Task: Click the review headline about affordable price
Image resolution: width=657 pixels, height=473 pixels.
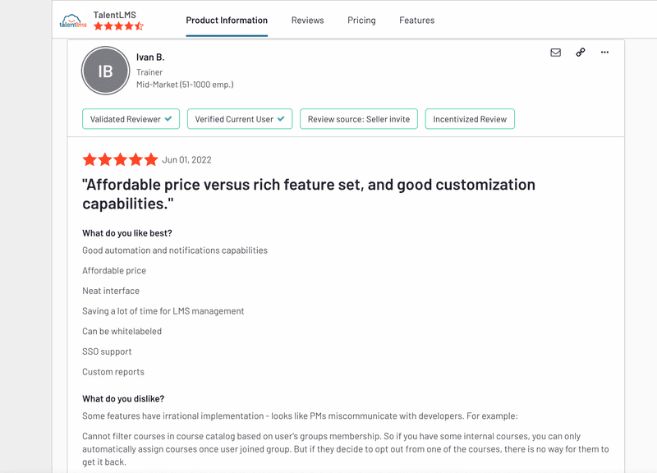Action: [308, 184]
